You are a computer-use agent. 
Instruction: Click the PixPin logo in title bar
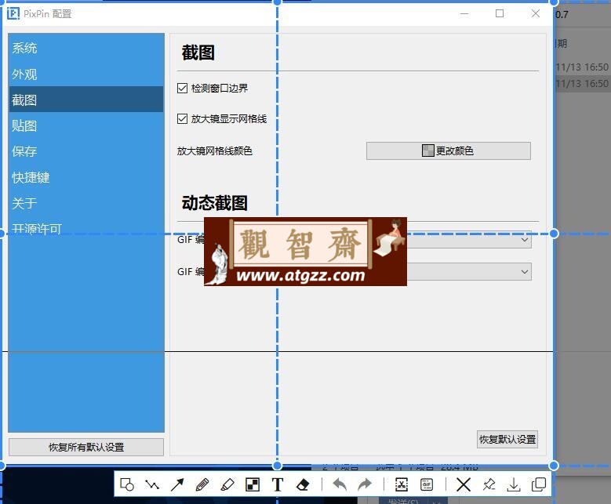13,13
